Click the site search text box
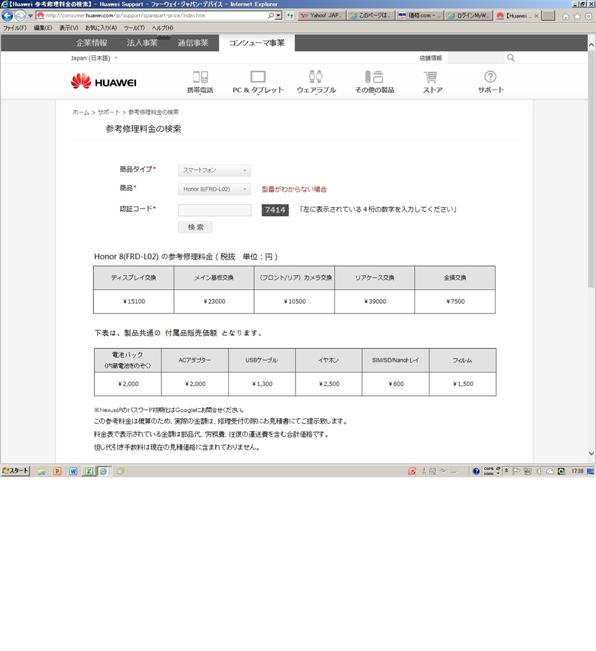This screenshot has height=651, width=596. 476,58
